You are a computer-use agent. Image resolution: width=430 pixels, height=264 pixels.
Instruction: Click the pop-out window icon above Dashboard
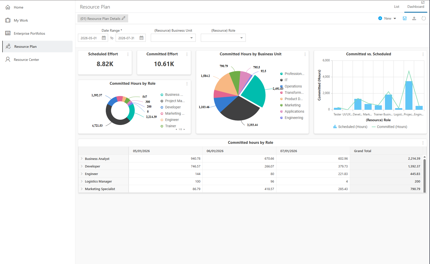(x=423, y=2)
